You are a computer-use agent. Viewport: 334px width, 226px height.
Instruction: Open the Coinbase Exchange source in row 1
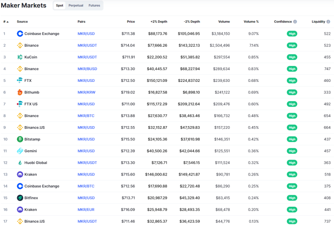click(x=42, y=34)
